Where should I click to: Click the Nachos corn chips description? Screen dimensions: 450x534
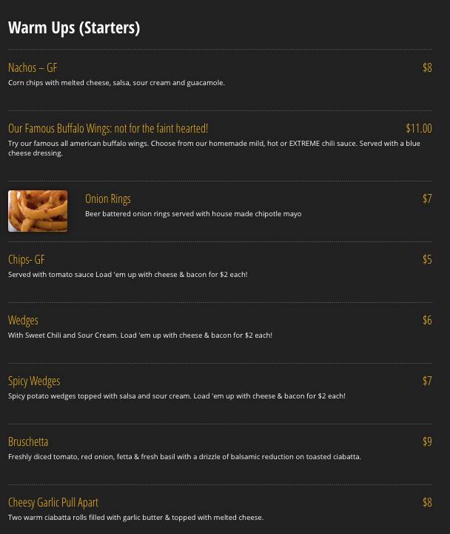tap(116, 83)
